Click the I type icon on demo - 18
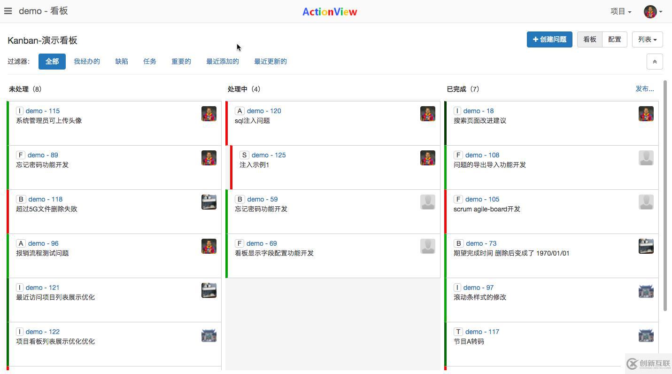Image resolution: width=672 pixels, height=374 pixels. (457, 111)
